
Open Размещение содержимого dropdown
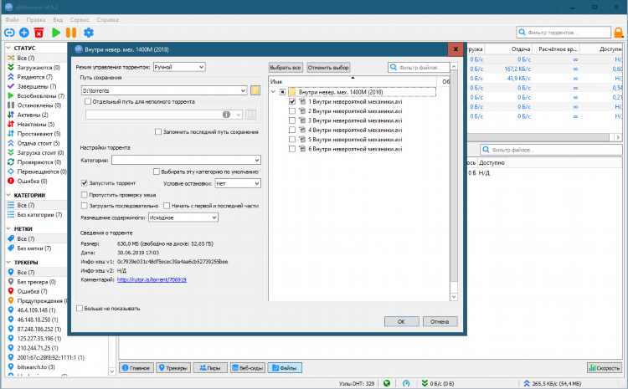(x=183, y=218)
